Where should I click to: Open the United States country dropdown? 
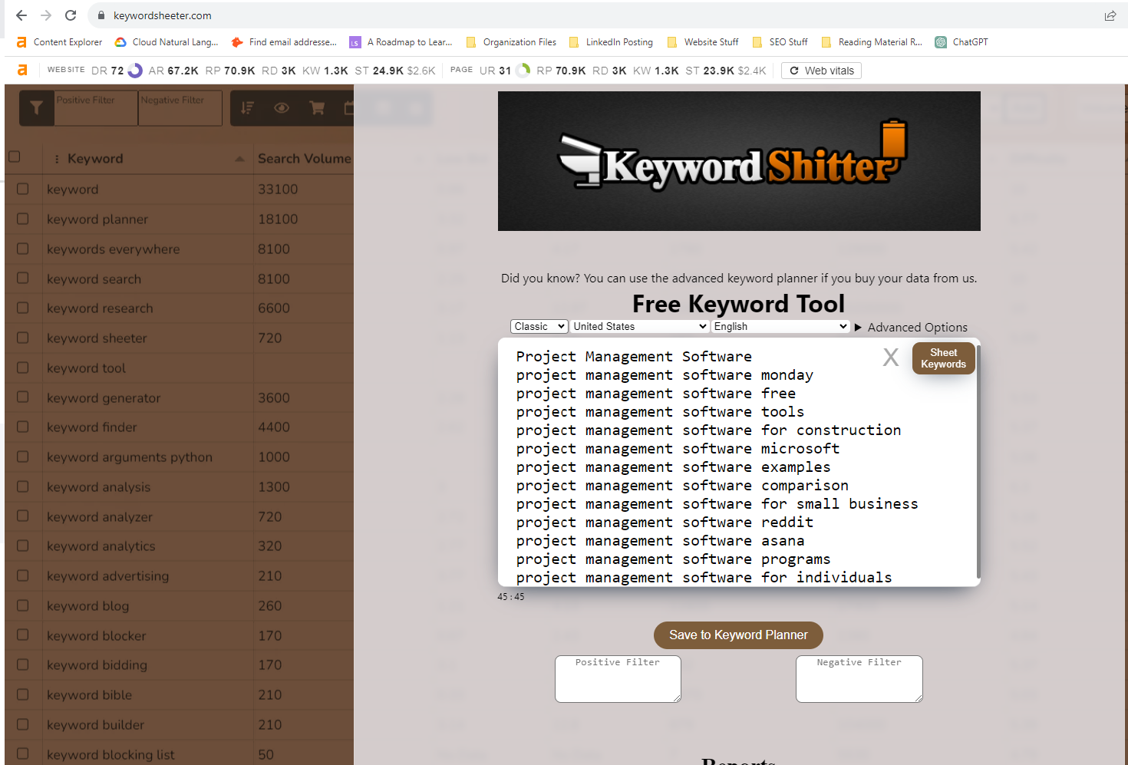click(x=639, y=326)
